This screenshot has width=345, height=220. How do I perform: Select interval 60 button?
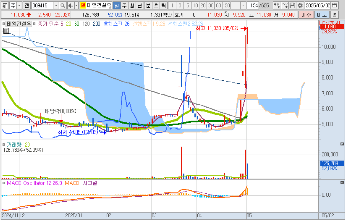[218, 5]
